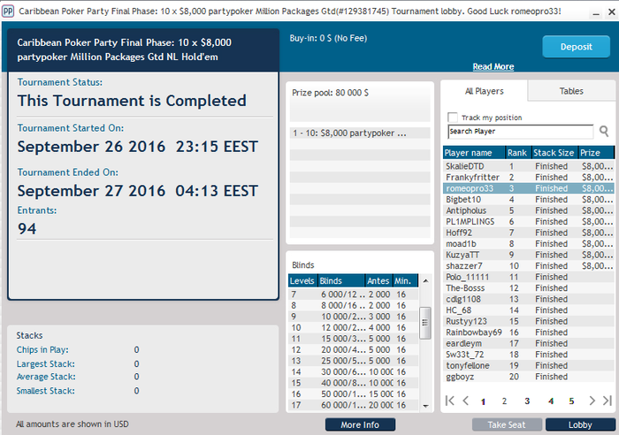This screenshot has height=435, width=619.
Task: Select player KuzyaTT row
Action: point(529,255)
